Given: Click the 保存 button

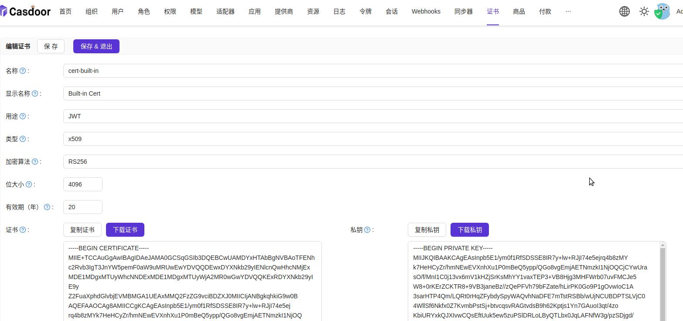Looking at the screenshot, I should click(51, 46).
